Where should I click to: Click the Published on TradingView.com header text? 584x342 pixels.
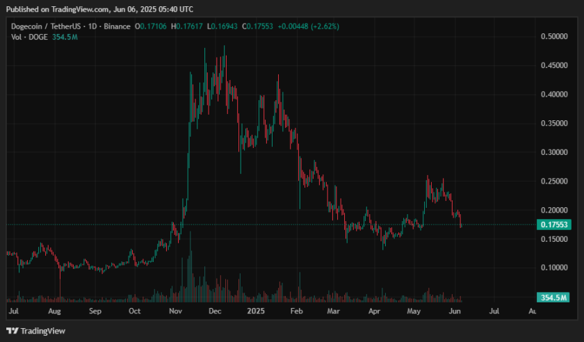(99, 9)
